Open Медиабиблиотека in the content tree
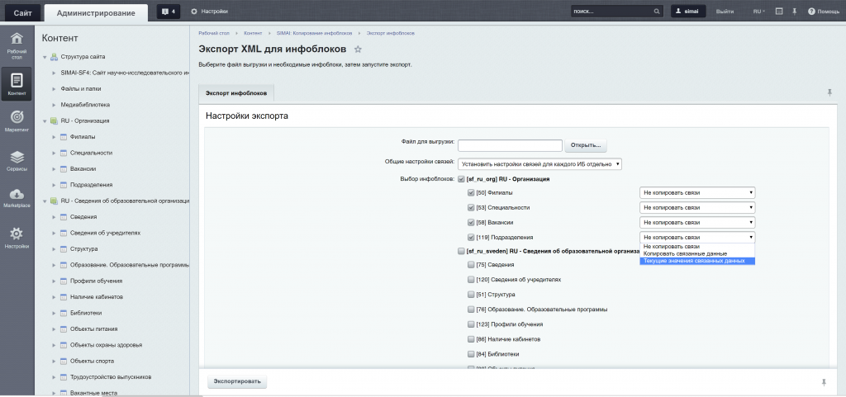The image size is (846, 397). [x=85, y=105]
